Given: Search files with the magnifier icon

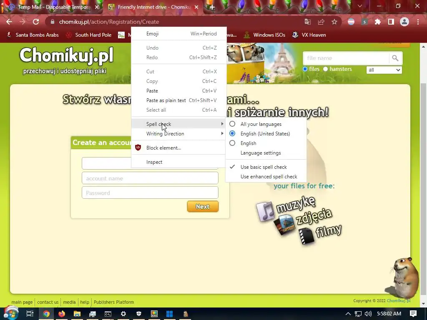Looking at the screenshot, I should (x=395, y=58).
